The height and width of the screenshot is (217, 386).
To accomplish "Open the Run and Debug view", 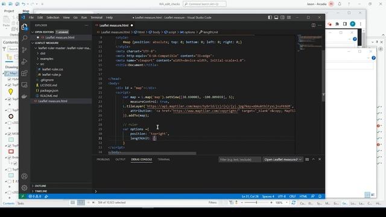I will coord(24,61).
